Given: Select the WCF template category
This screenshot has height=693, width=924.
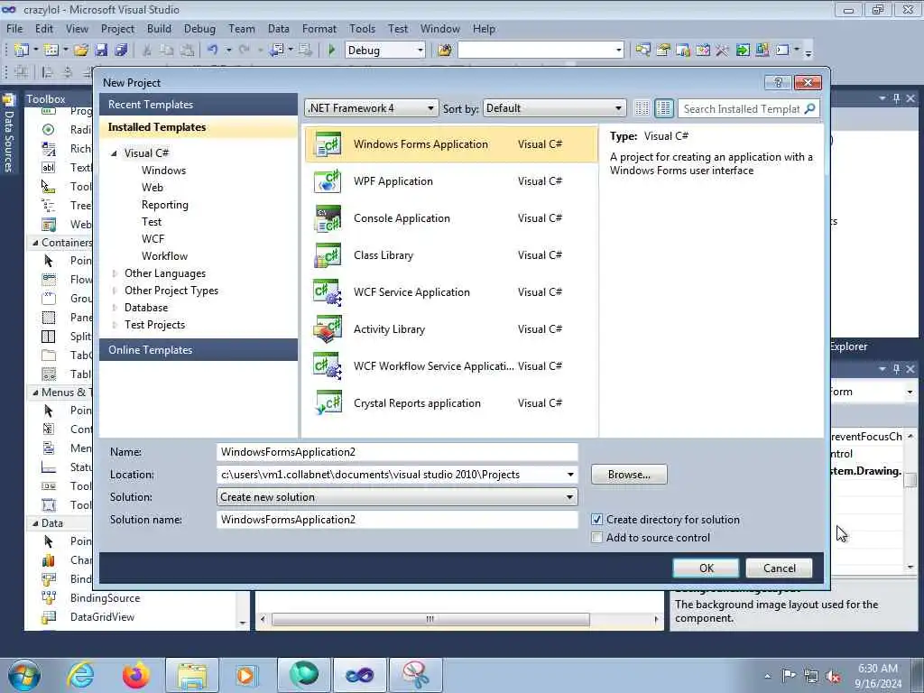Looking at the screenshot, I should pos(153,238).
